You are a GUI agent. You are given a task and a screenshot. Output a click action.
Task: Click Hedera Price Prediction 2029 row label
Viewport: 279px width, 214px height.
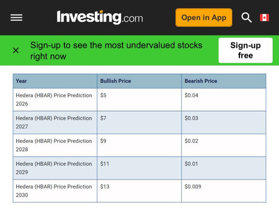coord(54,168)
